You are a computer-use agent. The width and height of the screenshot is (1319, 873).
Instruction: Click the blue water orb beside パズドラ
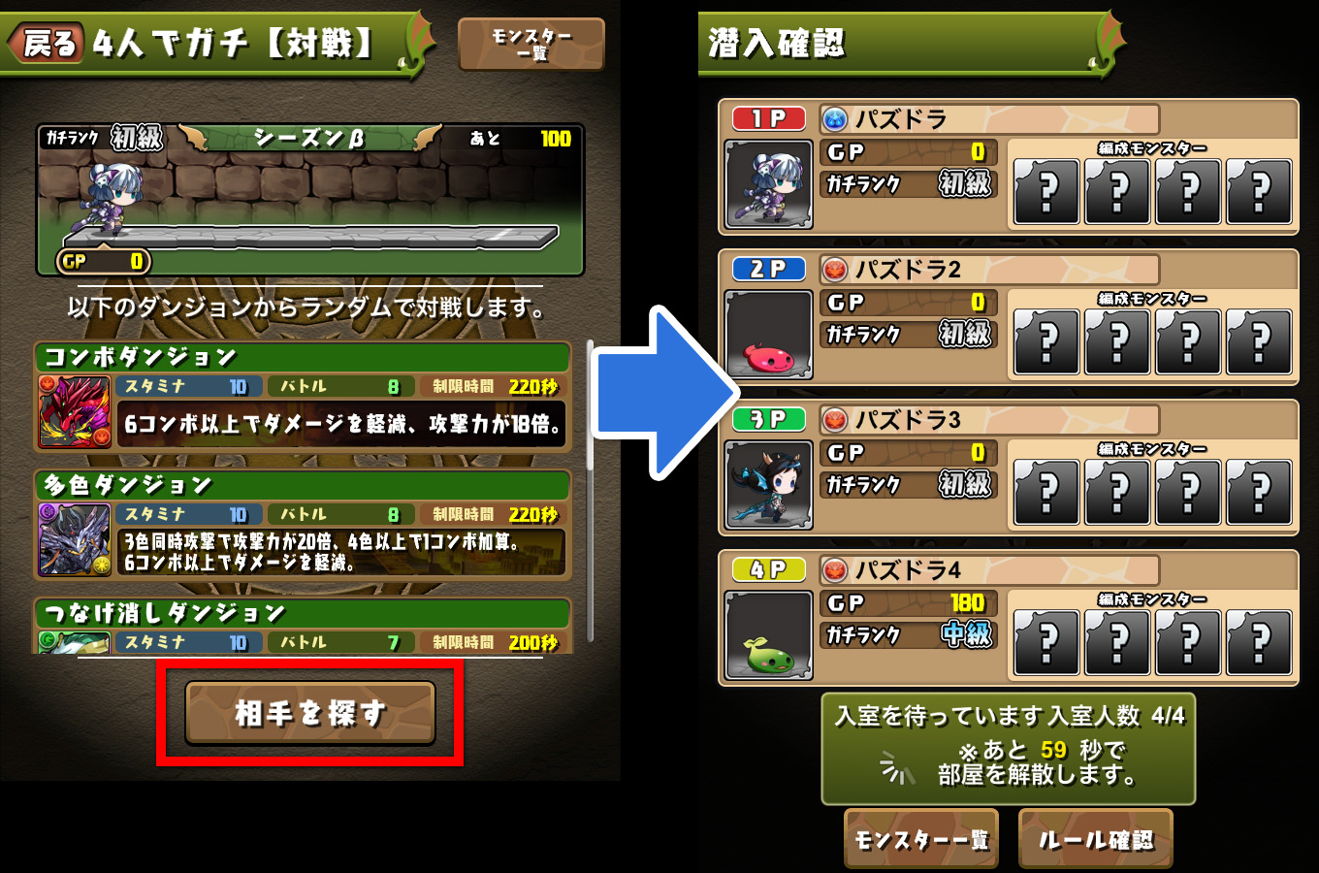point(834,119)
